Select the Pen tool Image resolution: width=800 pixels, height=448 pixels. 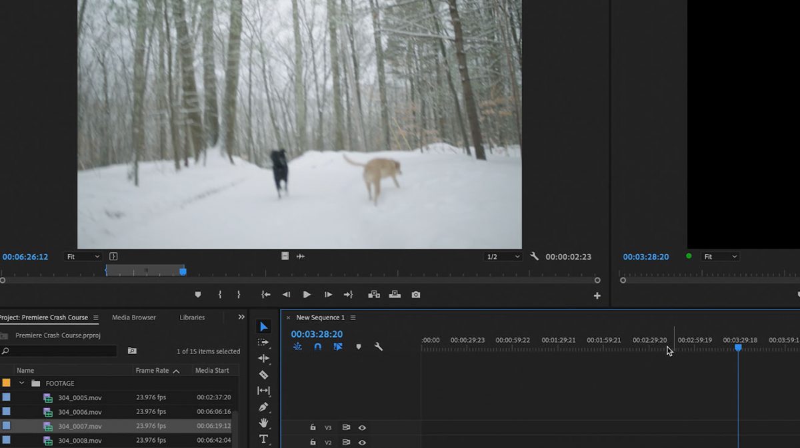click(x=263, y=407)
